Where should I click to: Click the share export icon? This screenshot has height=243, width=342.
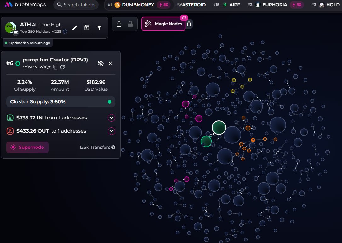pos(119,24)
